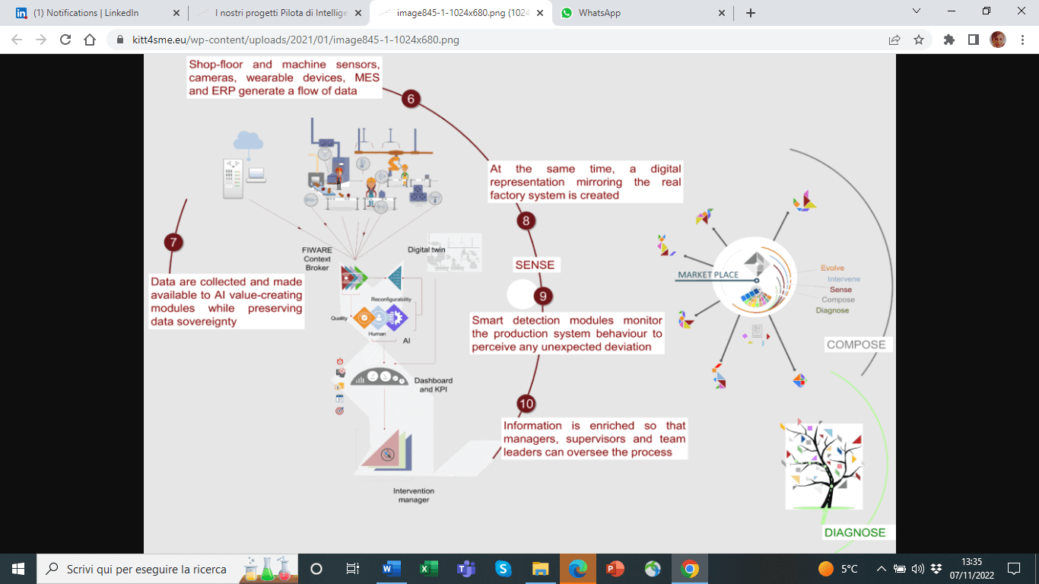This screenshot has height=584, width=1039.
Task: Open the 13:35 clock and calendar
Action: click(x=971, y=569)
